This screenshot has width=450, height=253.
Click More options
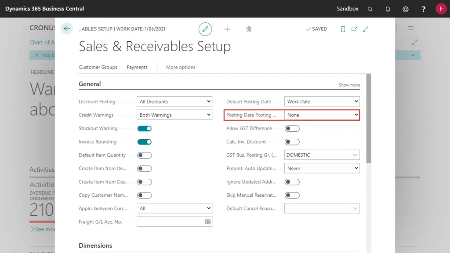181,67
